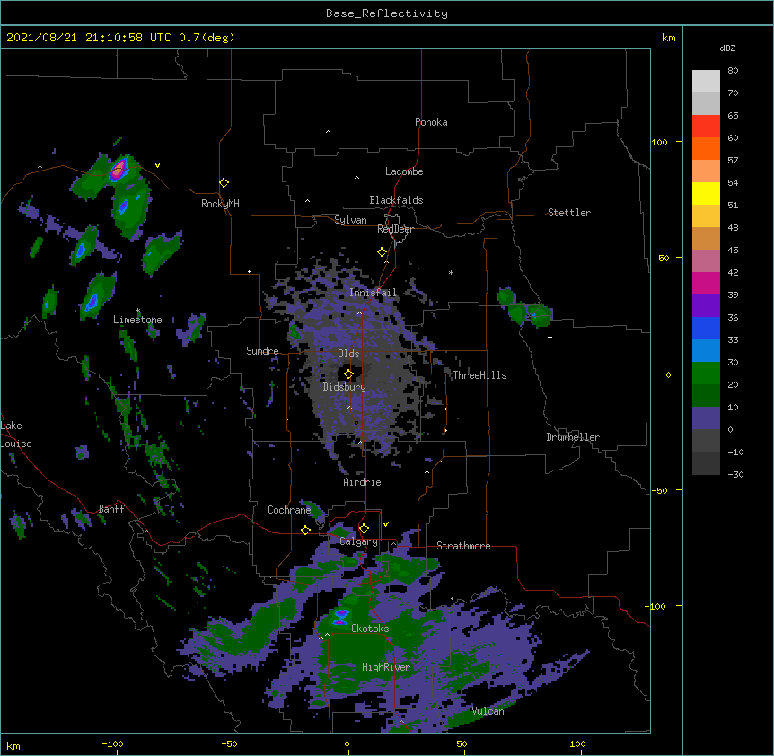Viewport: 774px width, 756px height.
Task: Select the blue swatch between 36 and 33 dBZ
Action: pos(706,328)
